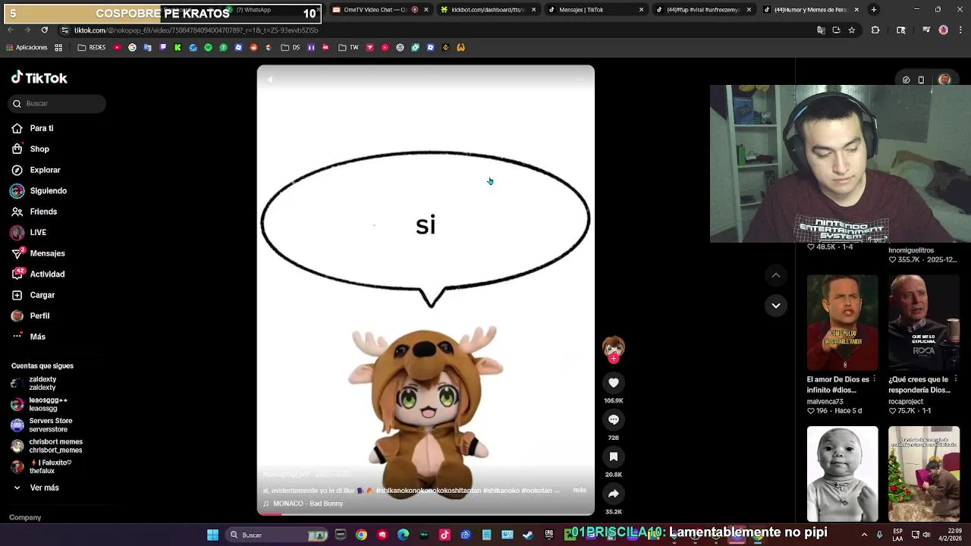
Task: Focus the TikTok Buscar search field
Action: [x=58, y=103]
